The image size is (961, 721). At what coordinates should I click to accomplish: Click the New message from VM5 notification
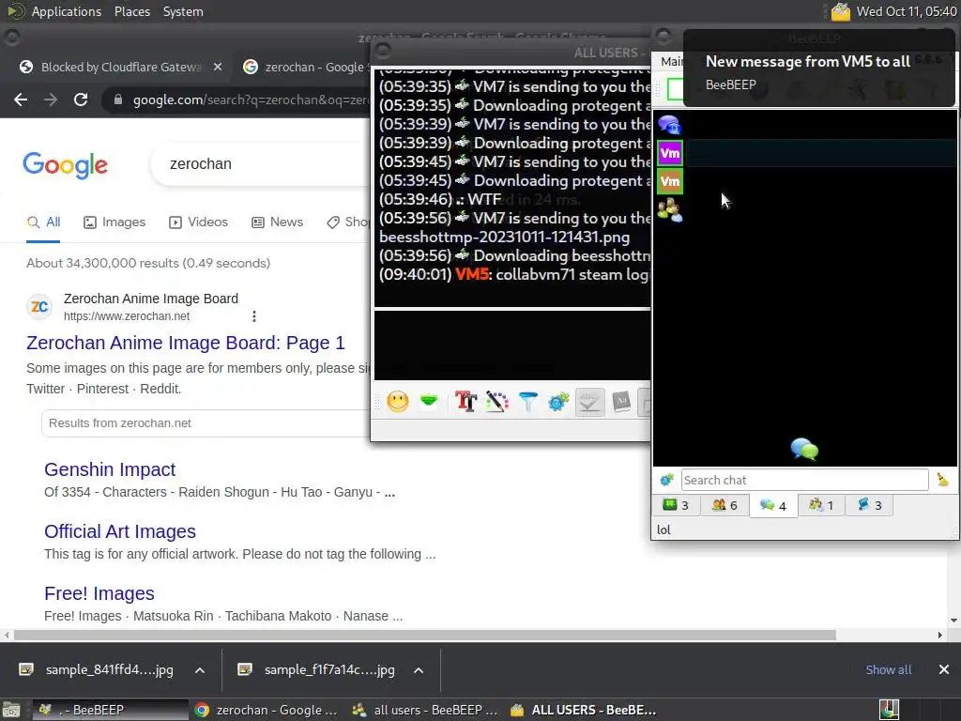[818, 69]
